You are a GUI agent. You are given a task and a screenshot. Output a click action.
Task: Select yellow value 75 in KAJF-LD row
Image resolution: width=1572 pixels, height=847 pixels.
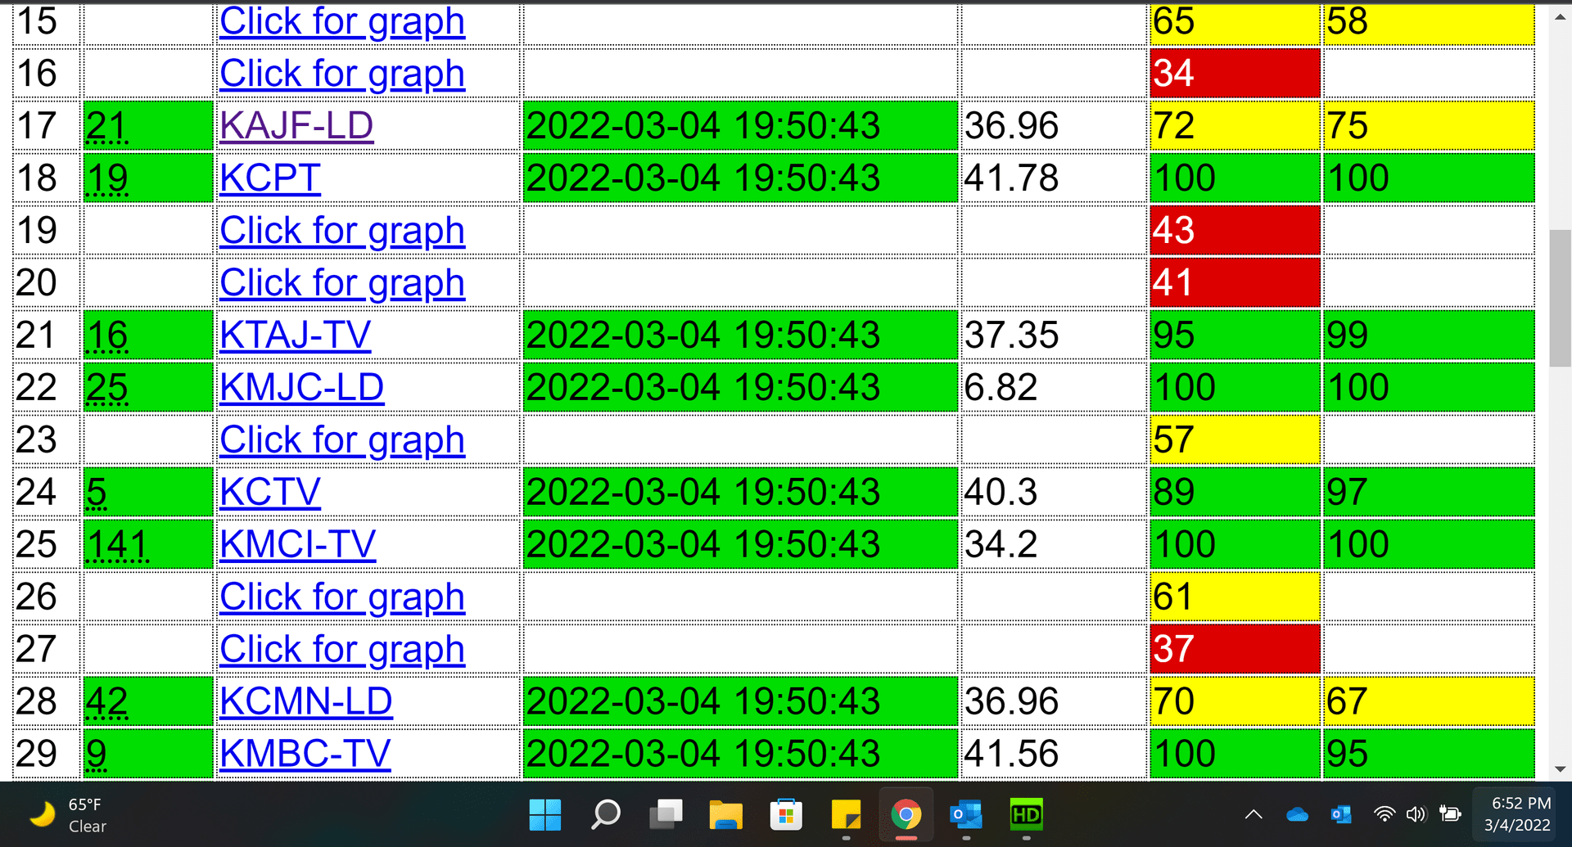point(1428,126)
